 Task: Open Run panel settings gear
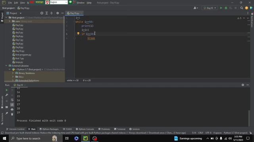click(x=242, y=85)
